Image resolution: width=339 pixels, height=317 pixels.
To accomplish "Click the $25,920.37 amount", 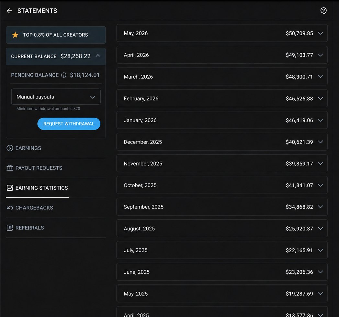I will click(299, 228).
